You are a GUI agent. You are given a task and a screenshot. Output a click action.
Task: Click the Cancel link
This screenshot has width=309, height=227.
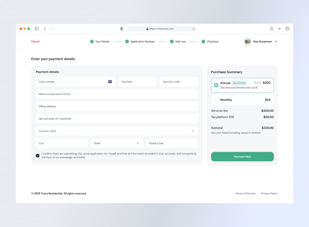coord(35,42)
